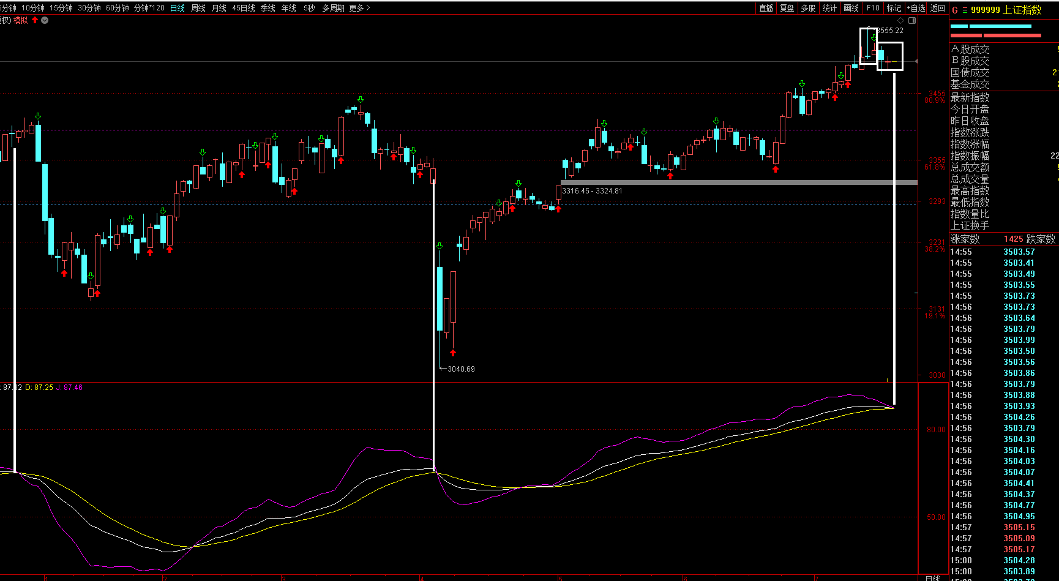Click the 3555.22 high price label
The image size is (1059, 581).
coord(891,31)
